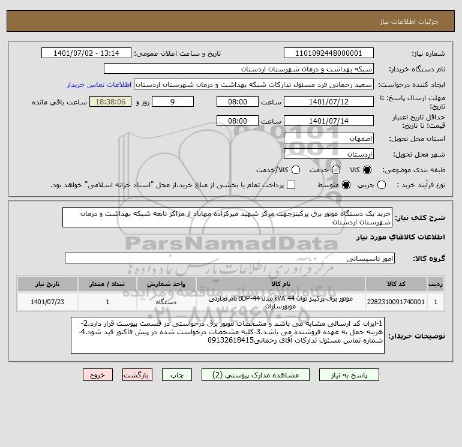Click the general need description text box
This screenshot has height=447, width=462.
tap(227, 217)
